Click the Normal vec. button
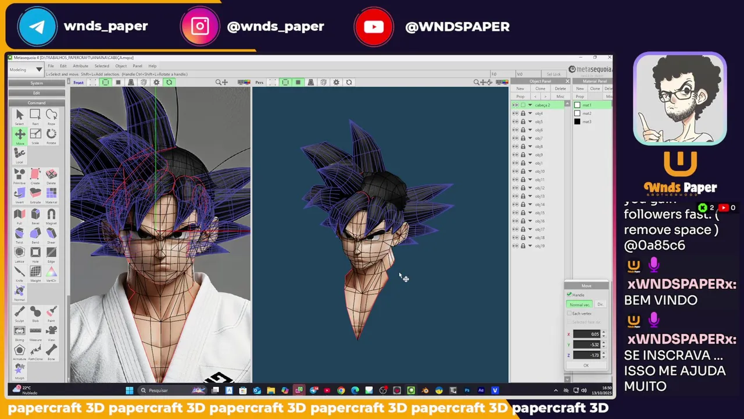Viewport: 744px width, 419px height. pos(580,304)
